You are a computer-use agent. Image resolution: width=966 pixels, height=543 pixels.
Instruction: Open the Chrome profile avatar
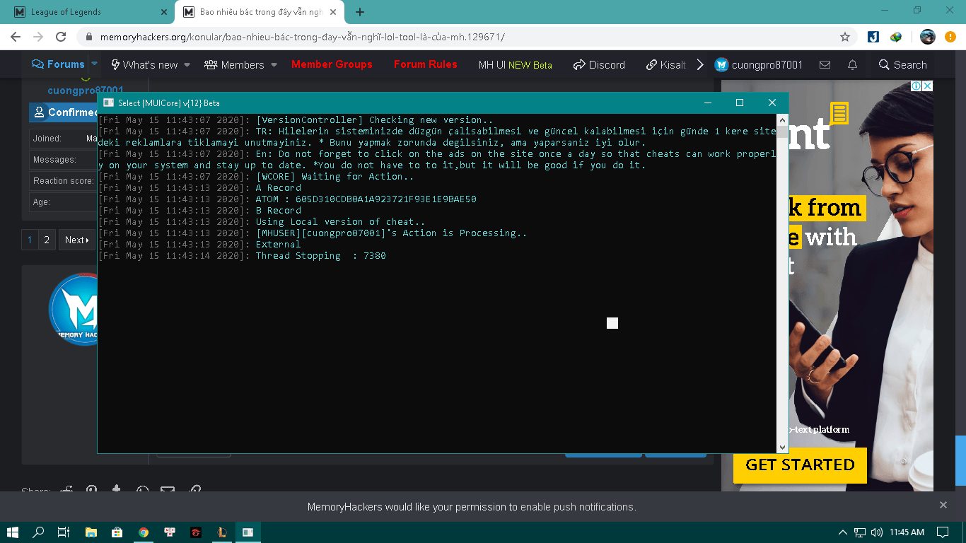pos(928,37)
